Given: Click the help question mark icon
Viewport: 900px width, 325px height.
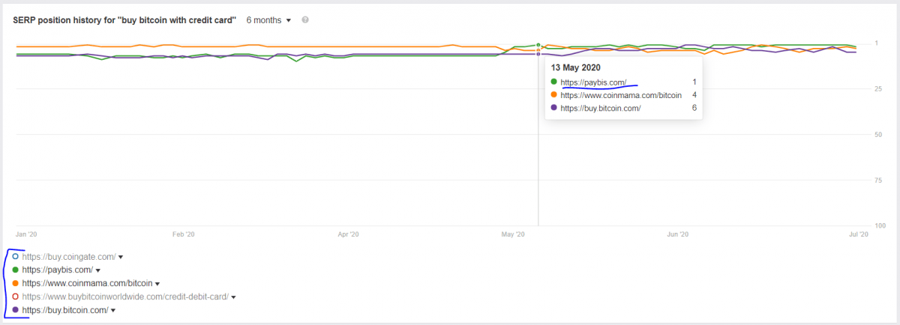Looking at the screenshot, I should click(305, 20).
